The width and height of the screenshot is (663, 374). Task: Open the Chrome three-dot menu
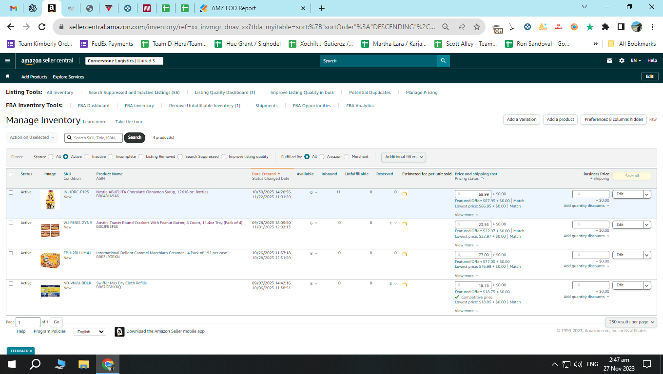tap(652, 27)
